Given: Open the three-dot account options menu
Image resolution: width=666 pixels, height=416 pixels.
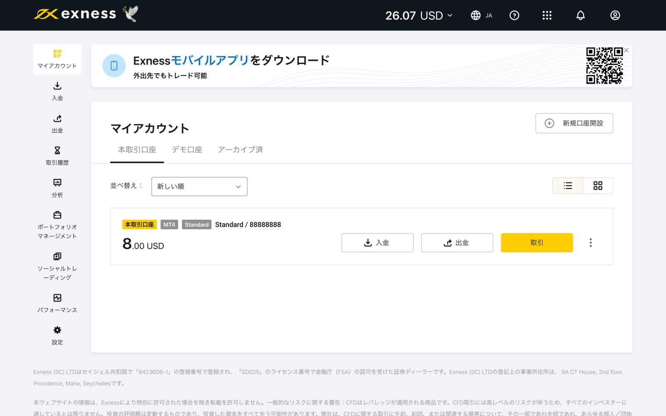Looking at the screenshot, I should click(591, 243).
